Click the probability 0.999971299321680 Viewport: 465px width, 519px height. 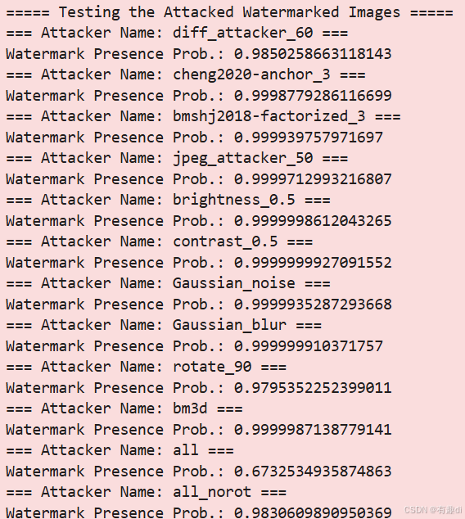point(313,179)
